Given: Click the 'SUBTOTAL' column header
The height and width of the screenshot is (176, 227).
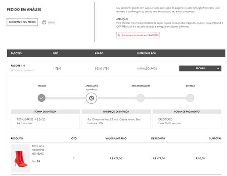Looking at the screenshot, I should pyautogui.click(x=215, y=138).
